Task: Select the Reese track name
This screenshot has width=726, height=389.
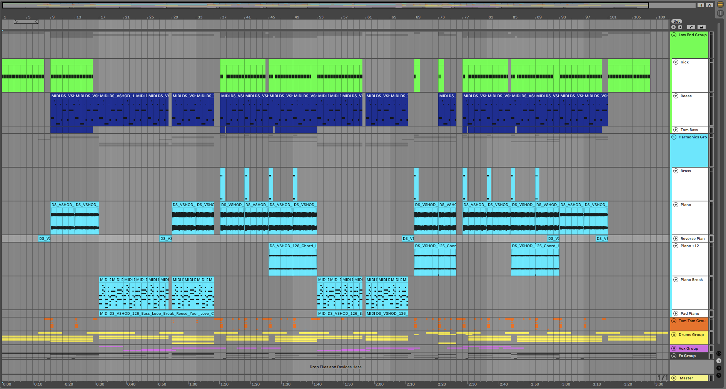Action: pyautogui.click(x=686, y=96)
